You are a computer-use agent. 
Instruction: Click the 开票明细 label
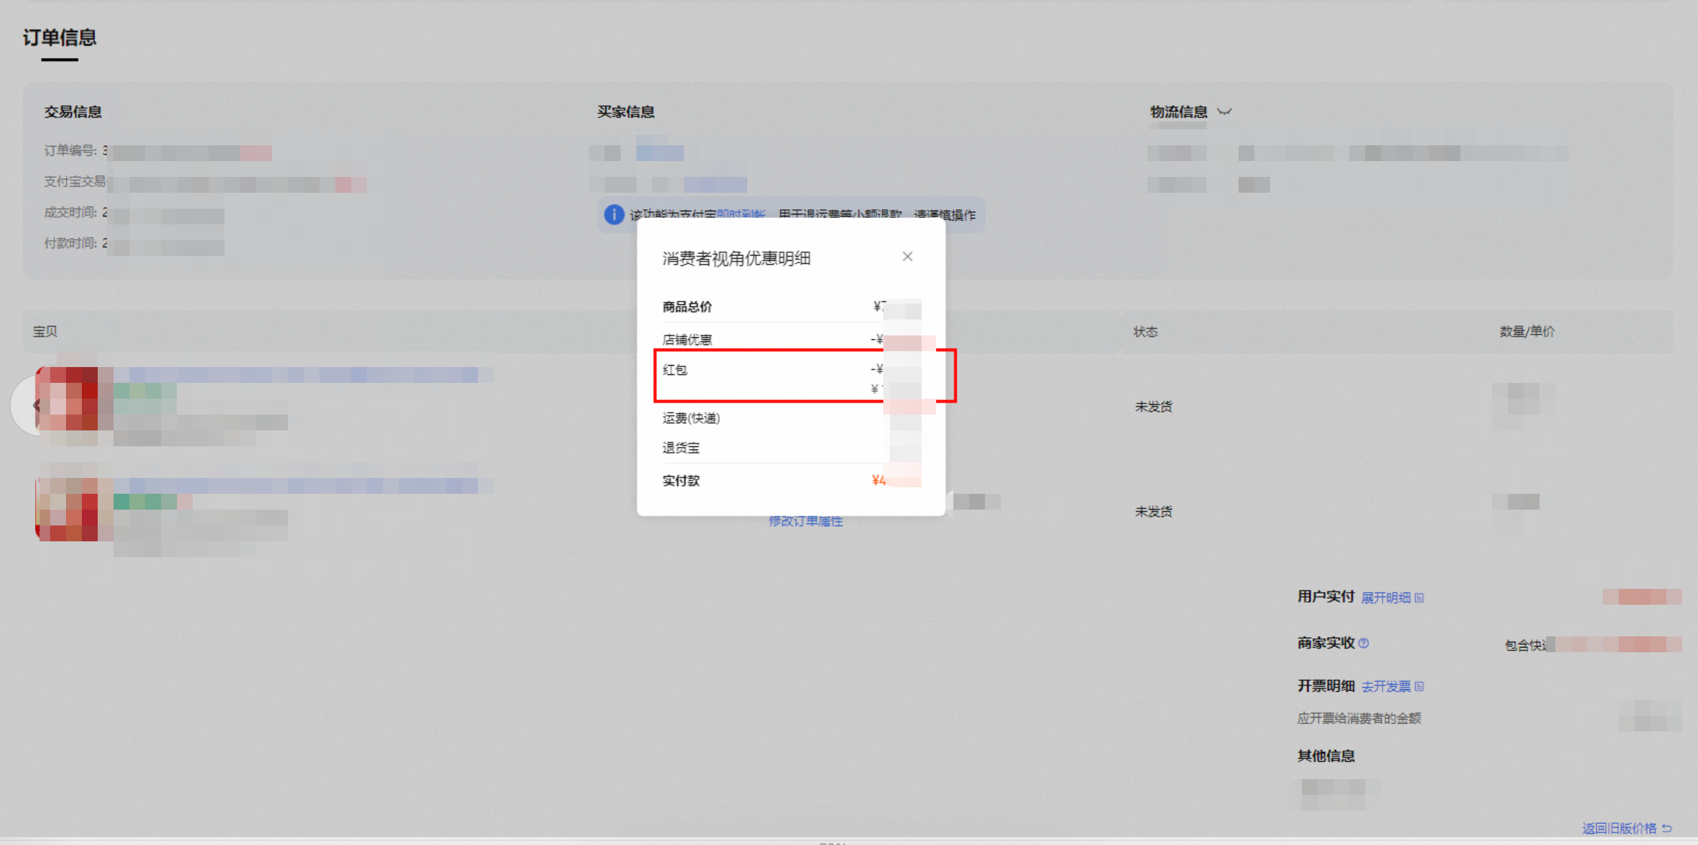pyautogui.click(x=1326, y=686)
